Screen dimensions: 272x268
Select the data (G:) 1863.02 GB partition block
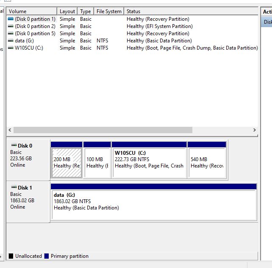(154, 202)
